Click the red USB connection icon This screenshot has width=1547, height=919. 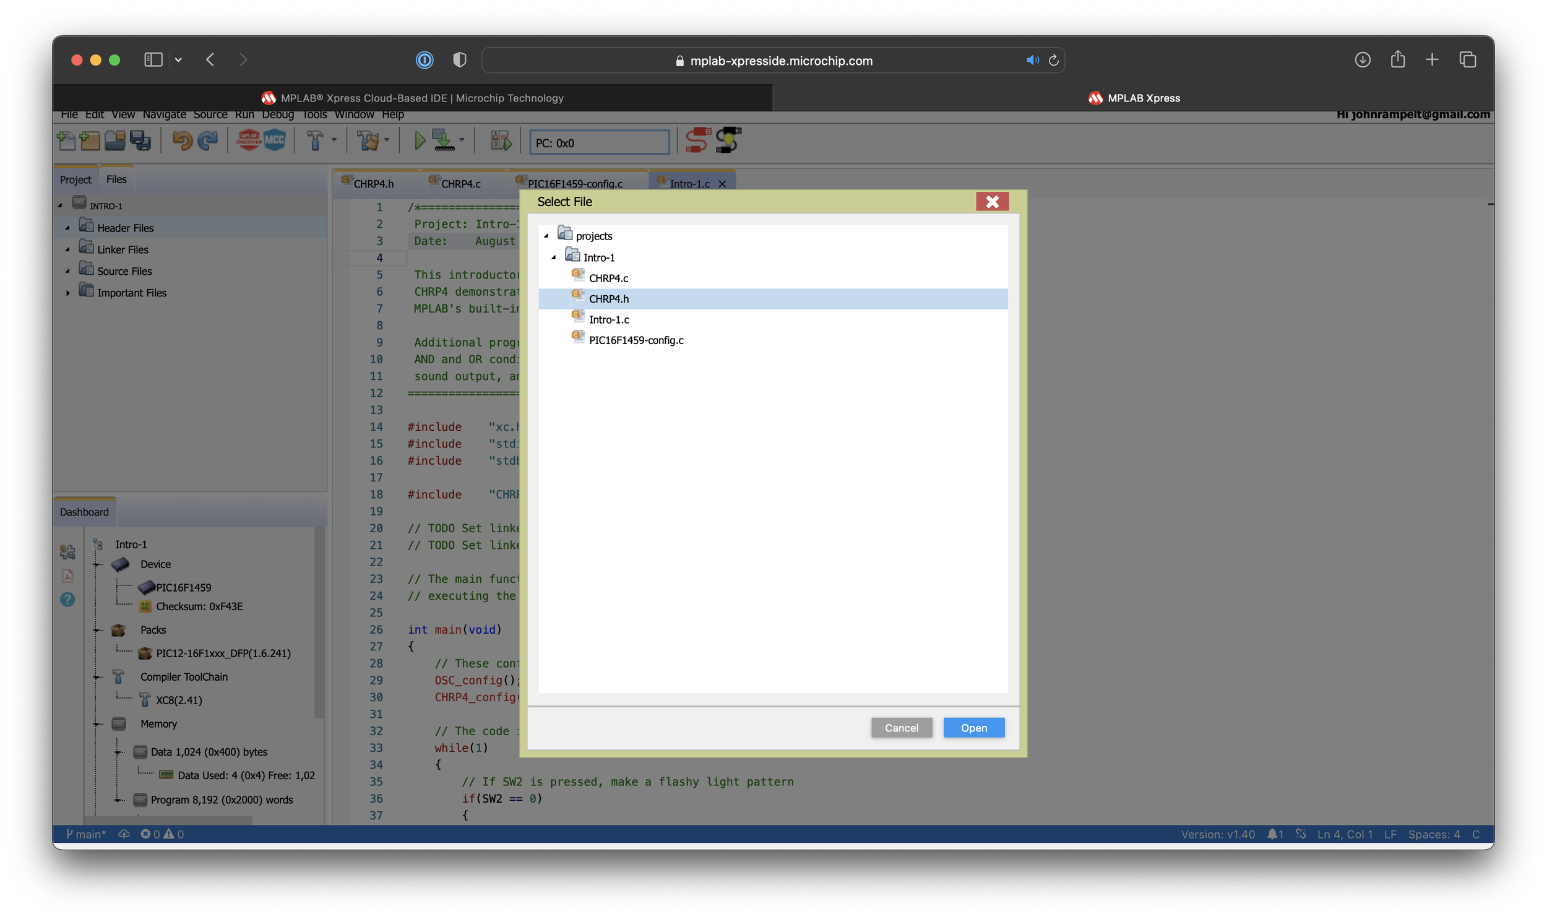tap(697, 140)
